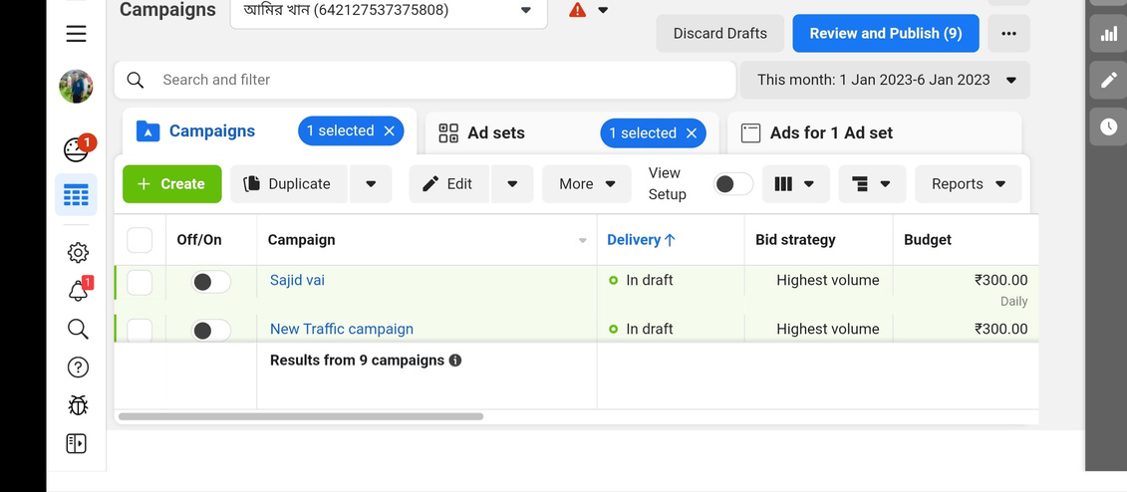Click the Review and Publish button

click(885, 34)
